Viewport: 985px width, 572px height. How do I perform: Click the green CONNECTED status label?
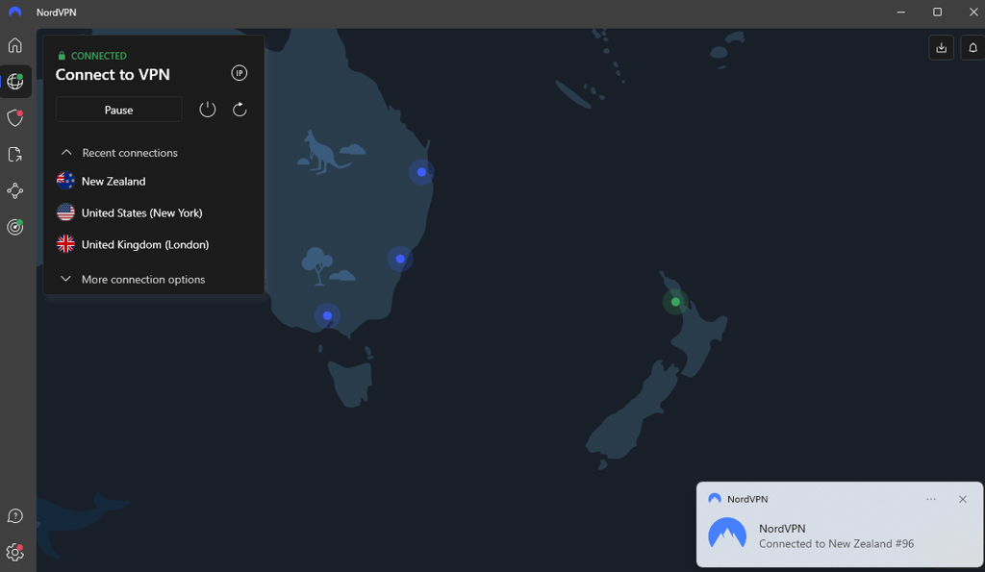(92, 56)
